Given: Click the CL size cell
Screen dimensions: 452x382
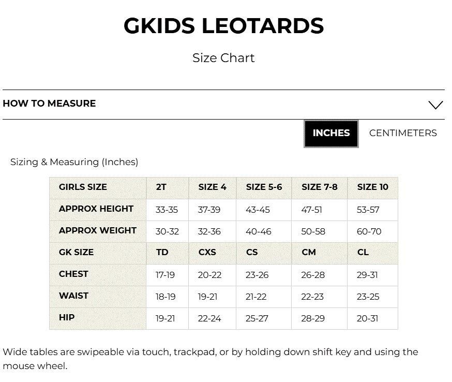Looking at the screenshot, I should pyautogui.click(x=372, y=253).
